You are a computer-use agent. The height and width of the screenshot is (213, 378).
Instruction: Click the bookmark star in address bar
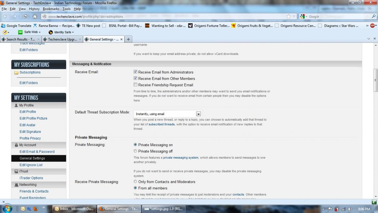(x=289, y=16)
